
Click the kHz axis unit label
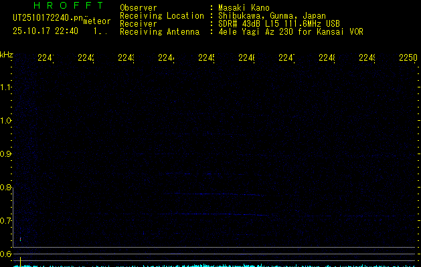pos(7,55)
